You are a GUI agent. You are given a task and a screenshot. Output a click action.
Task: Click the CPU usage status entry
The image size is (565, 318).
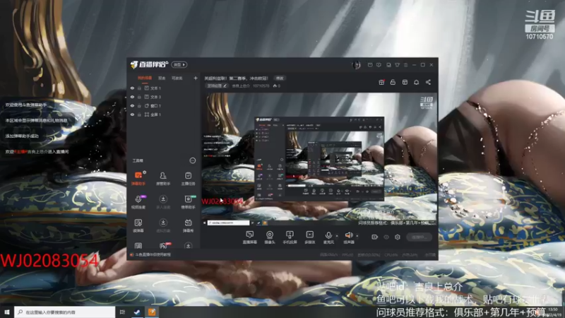391,255
